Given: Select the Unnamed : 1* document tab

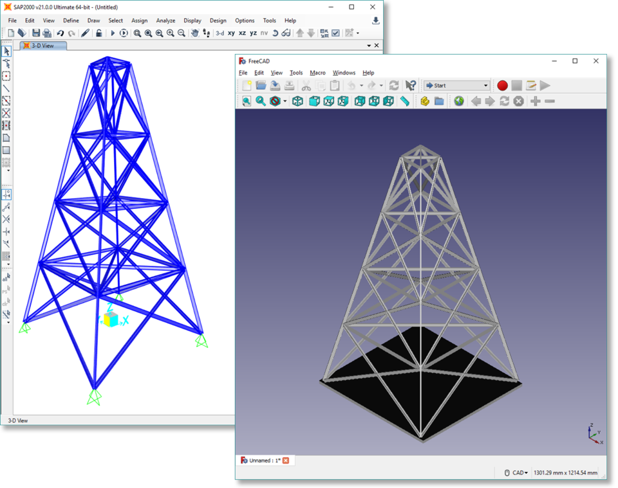Looking at the screenshot, I should [265, 460].
